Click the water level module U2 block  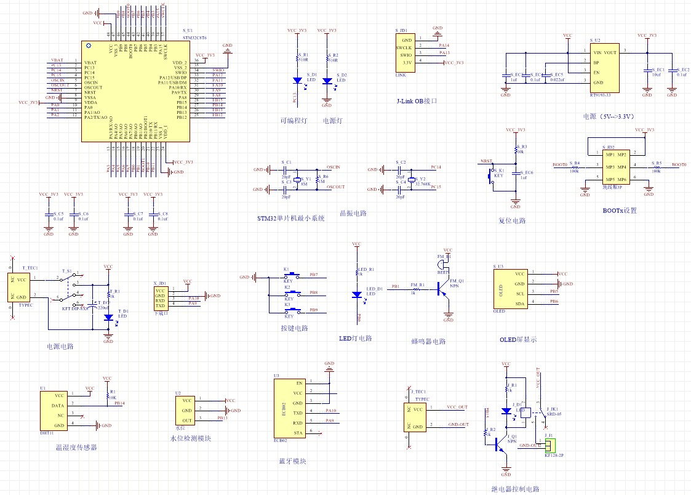185,410
